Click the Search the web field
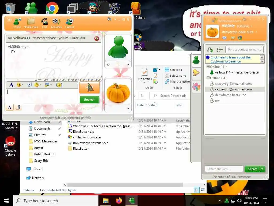This screenshot has width=274, height=206. pyautogui.click(x=224, y=169)
